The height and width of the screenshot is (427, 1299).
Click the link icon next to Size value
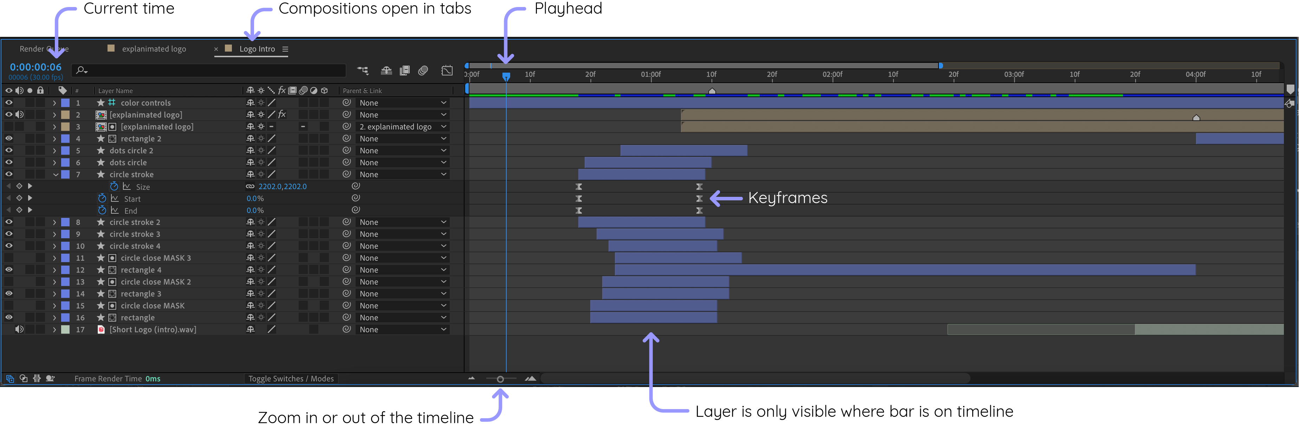[251, 186]
